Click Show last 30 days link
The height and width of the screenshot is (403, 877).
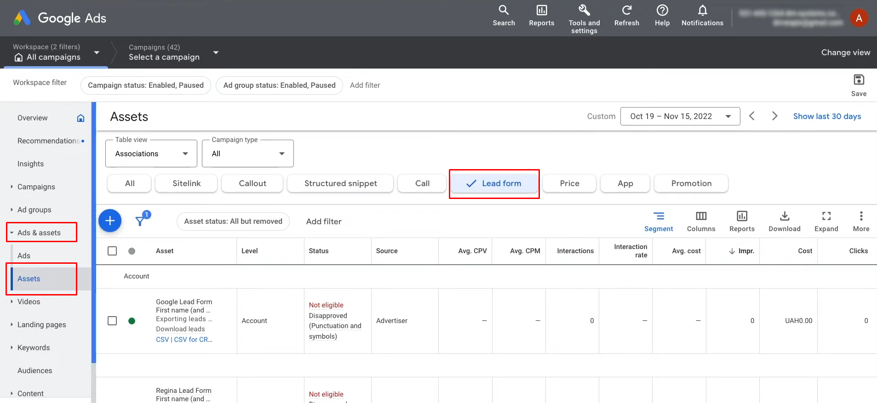(x=827, y=116)
